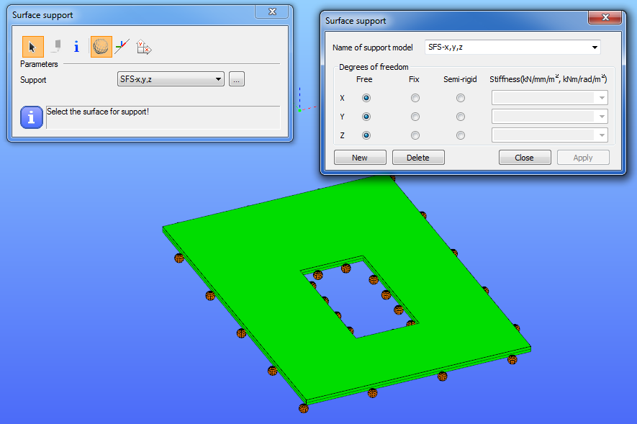Click the orange support marker at the slab's front corner
Screen dimensions: 637x424
point(304,408)
